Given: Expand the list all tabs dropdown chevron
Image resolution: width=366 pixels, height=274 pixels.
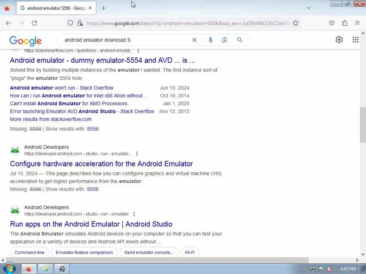Looking at the screenshot, I should click(x=308, y=8).
